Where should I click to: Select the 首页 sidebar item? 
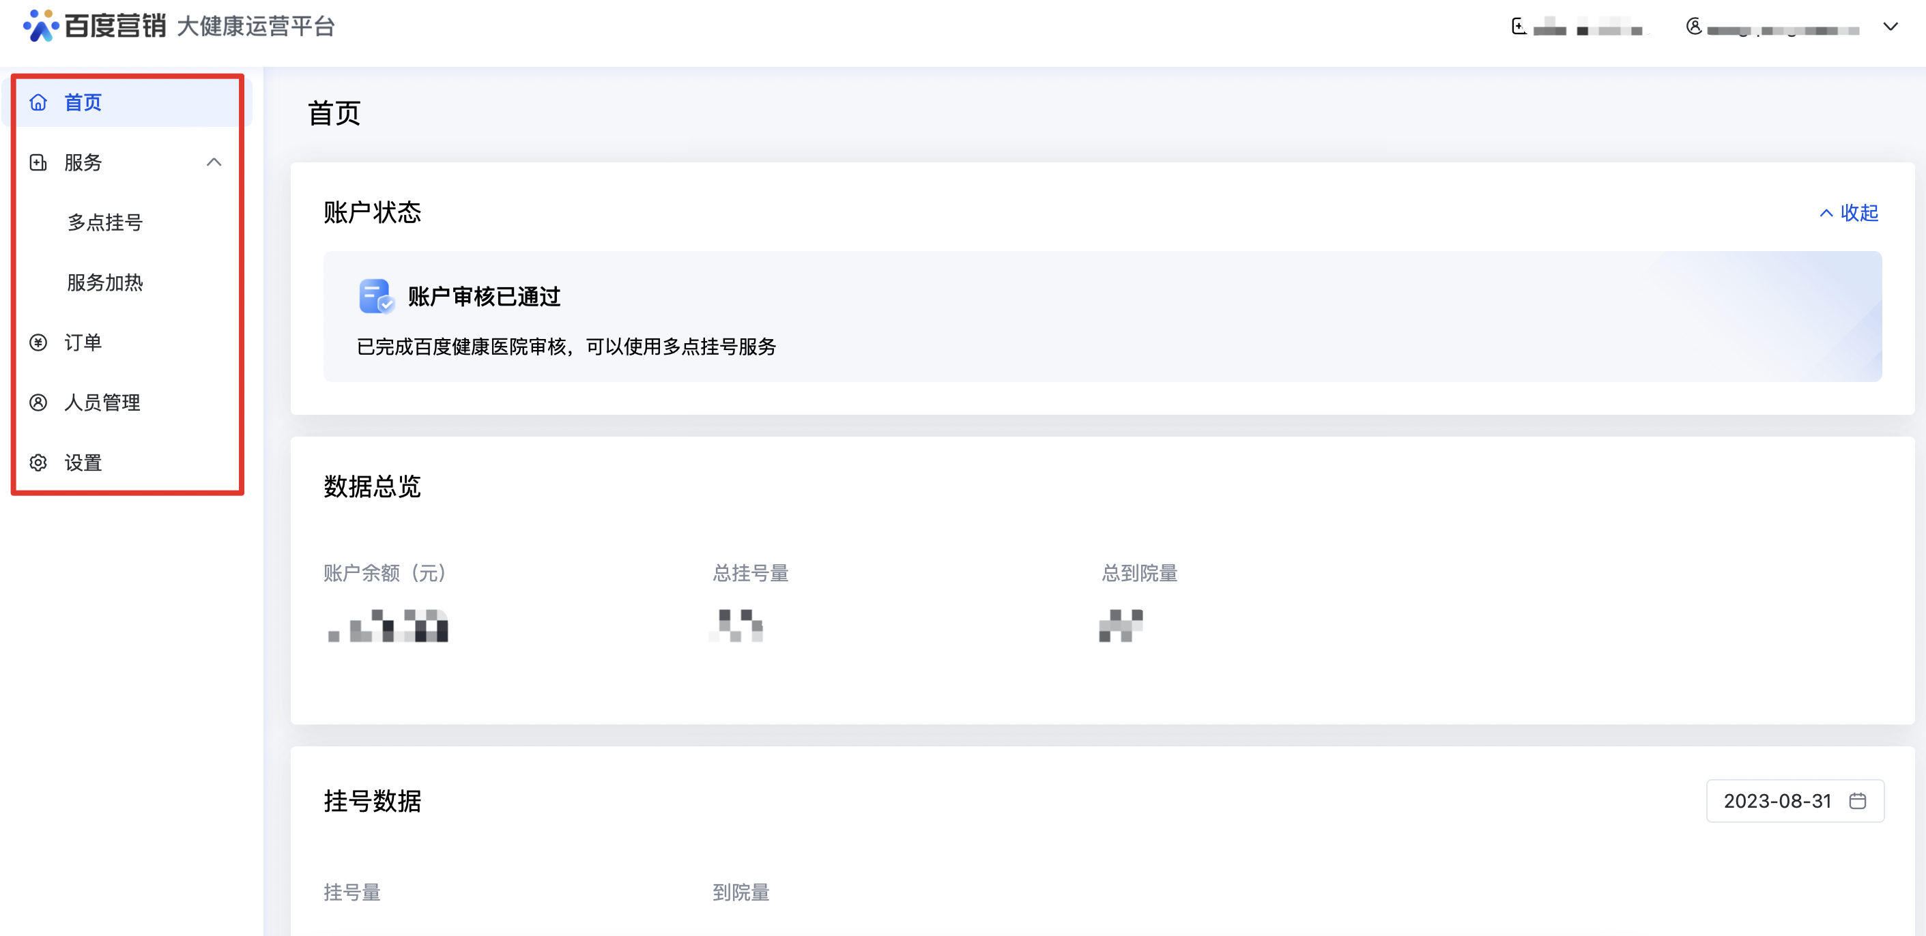point(83,102)
